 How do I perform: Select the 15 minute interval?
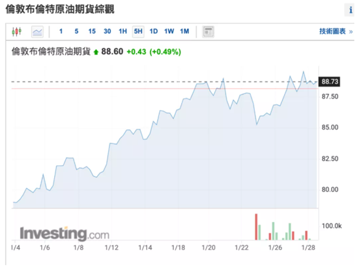click(x=92, y=31)
